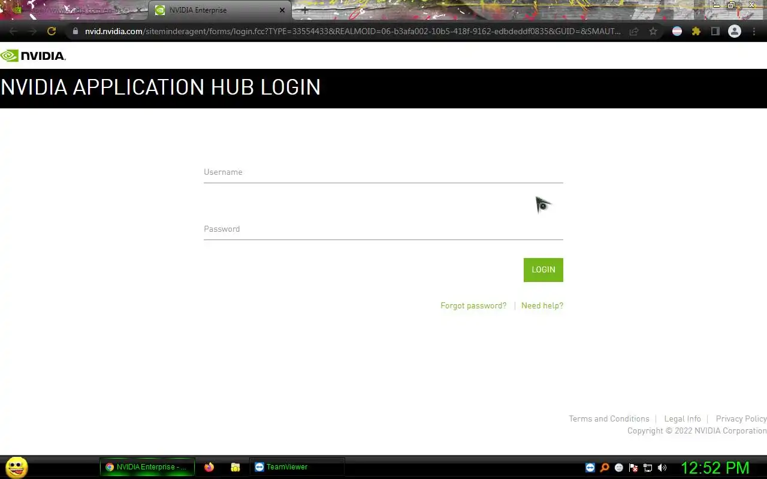Screen dimensions: 767x479
Task: Open Terms and Conditions link
Action: pos(609,419)
